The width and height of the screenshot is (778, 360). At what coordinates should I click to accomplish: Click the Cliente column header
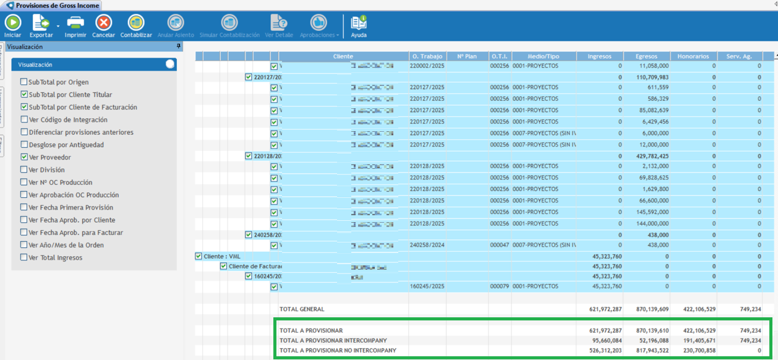tap(343, 56)
